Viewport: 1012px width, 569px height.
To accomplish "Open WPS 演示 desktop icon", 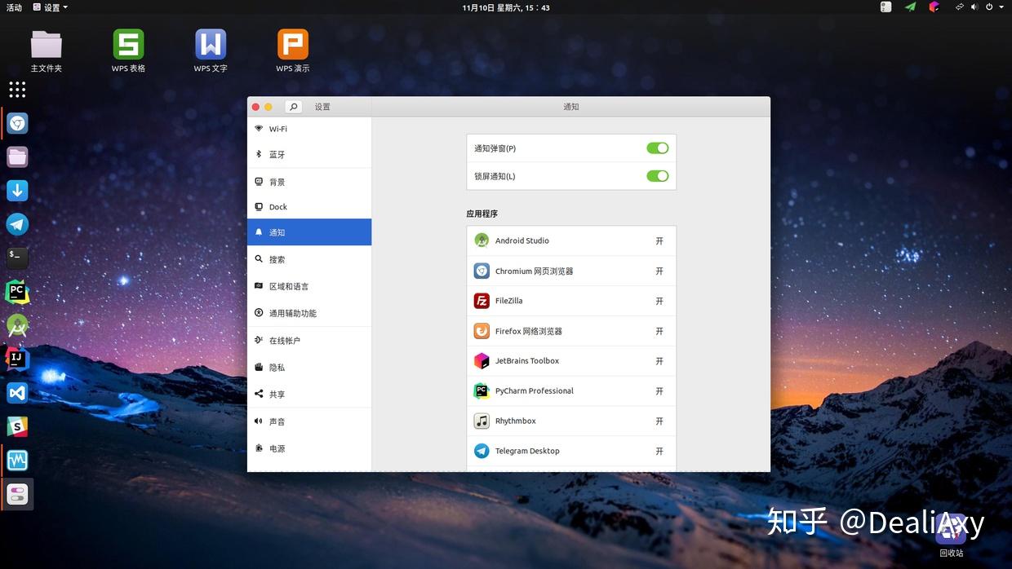I will click(291, 46).
